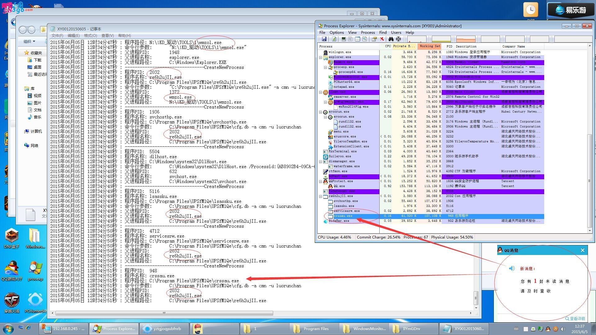Select 桌面 in Explorer navigation pane
The width and height of the screenshot is (596, 335).
[x=34, y=67]
